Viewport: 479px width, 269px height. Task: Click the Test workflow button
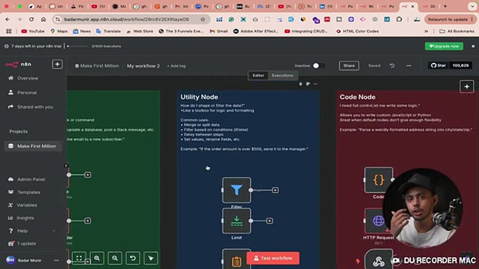273,258
